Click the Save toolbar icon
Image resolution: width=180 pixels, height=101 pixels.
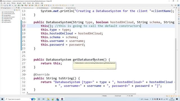pyautogui.click(x=5, y=5)
